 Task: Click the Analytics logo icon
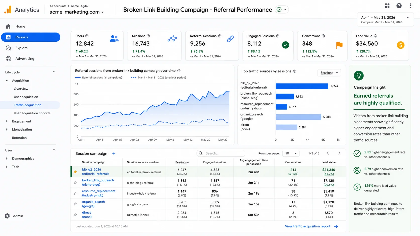tap(8, 10)
